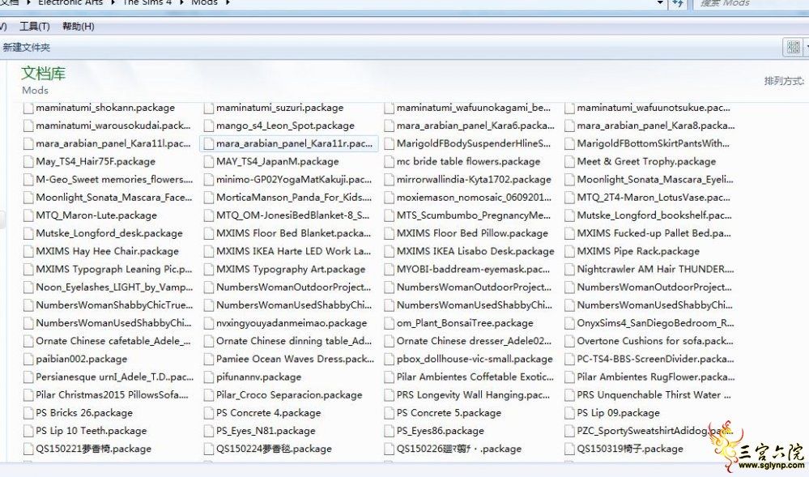The height and width of the screenshot is (477, 809).
Task: Select Pamiee Ocean Waves Dress file name
Action: coord(295,360)
